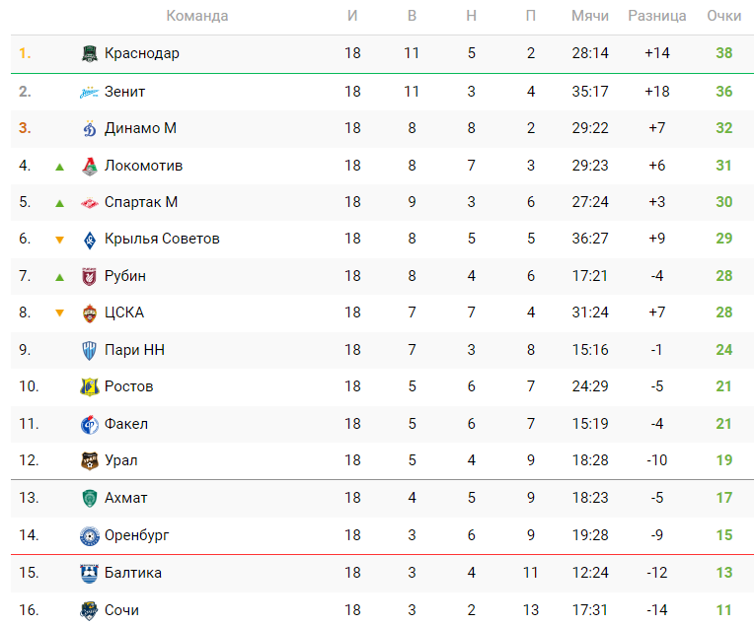The height and width of the screenshot is (625, 756).
Task: Click the Sochi club logo
Action: click(90, 610)
